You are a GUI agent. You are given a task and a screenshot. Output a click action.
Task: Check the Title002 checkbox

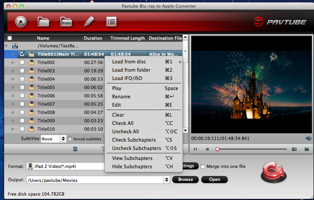coord(22,63)
